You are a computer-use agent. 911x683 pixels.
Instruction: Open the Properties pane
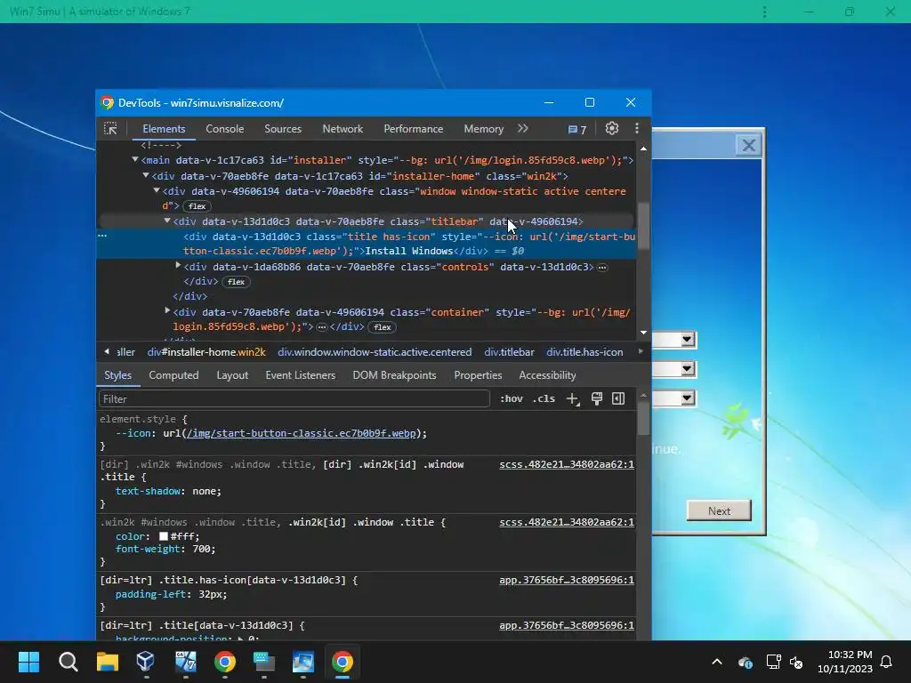pyautogui.click(x=478, y=375)
